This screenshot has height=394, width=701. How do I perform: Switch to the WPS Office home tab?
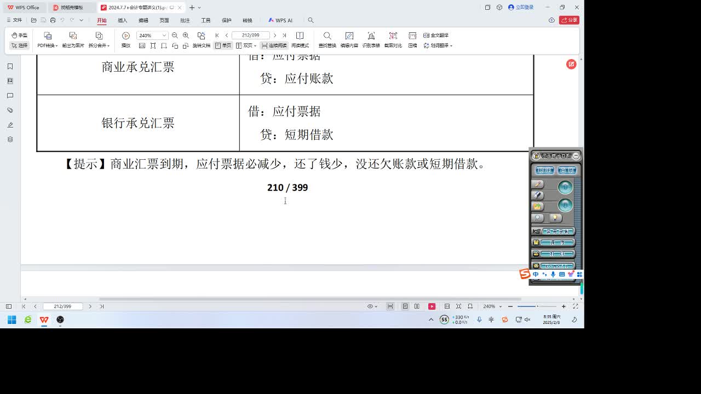pyautogui.click(x=24, y=7)
